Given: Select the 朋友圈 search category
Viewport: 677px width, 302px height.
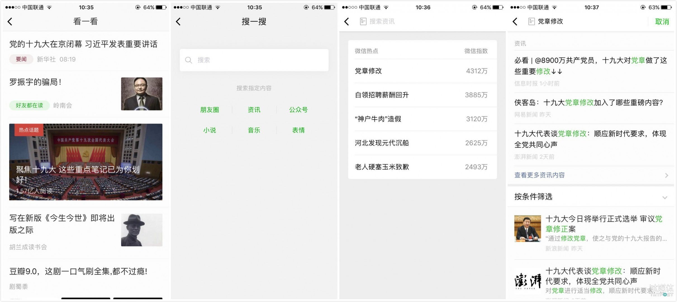Looking at the screenshot, I should point(210,110).
